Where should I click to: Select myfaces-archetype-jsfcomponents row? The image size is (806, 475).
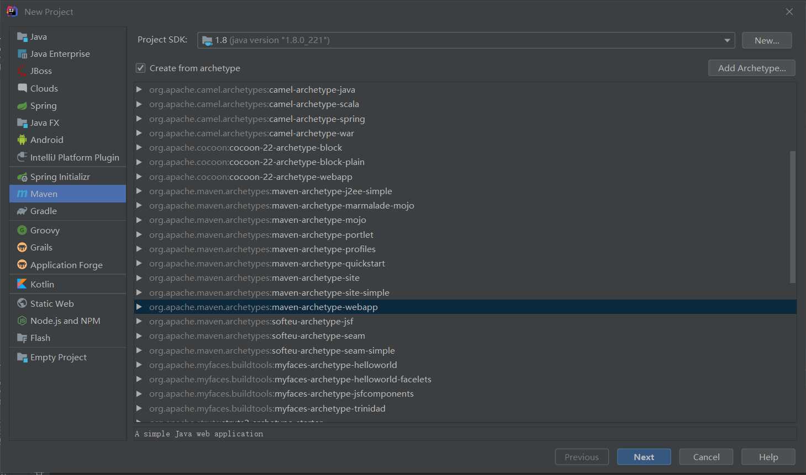click(x=465, y=394)
